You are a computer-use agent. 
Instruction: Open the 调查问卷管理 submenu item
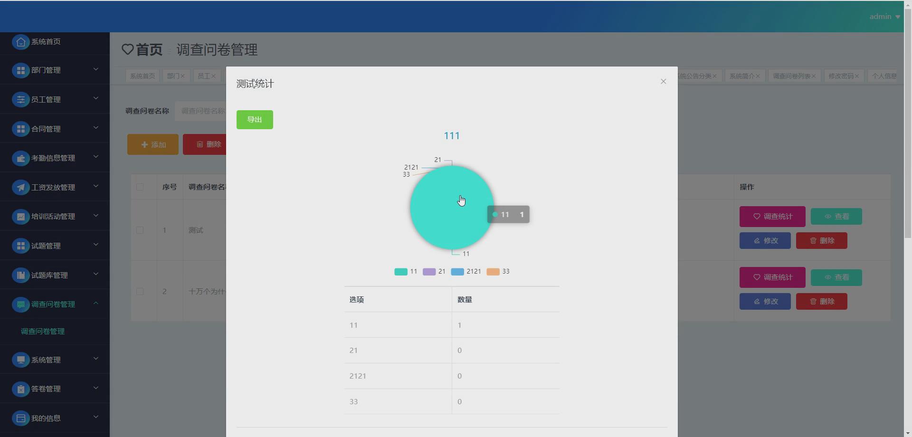click(43, 332)
